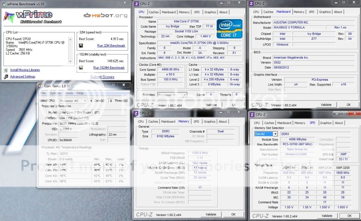Click the motherboard model "MAXIMUS V FORMULA"

(x=299, y=27)
